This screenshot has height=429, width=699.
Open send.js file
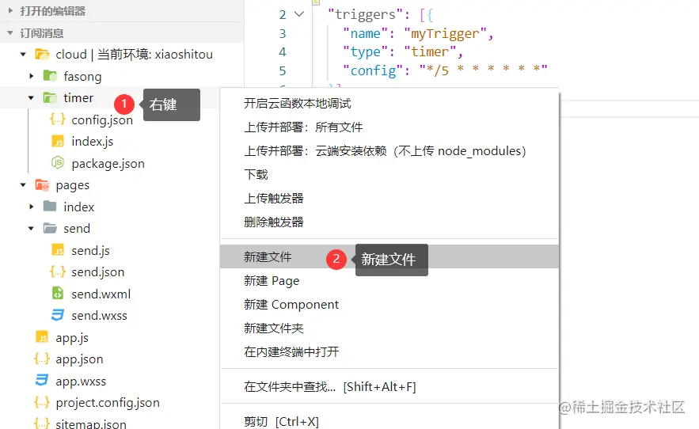pyautogui.click(x=90, y=251)
